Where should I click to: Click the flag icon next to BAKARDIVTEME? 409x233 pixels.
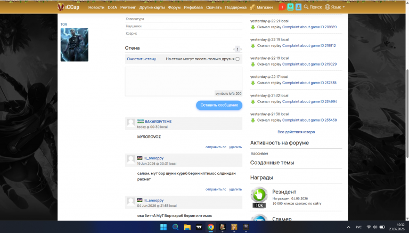pos(141,122)
